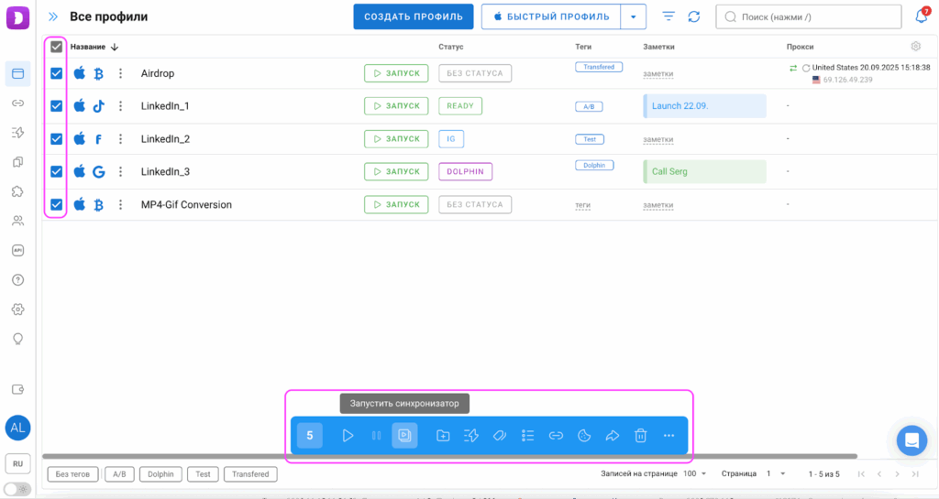Click the share arrow icon in bulk toolbar
This screenshot has width=939, height=499.
click(x=612, y=436)
